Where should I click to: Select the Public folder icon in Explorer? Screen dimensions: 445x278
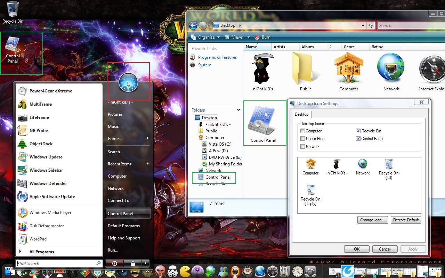click(x=306, y=72)
